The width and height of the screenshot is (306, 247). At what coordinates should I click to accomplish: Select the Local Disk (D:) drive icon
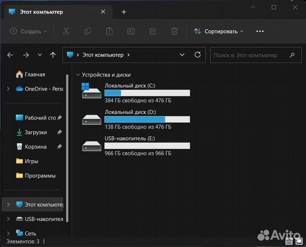point(92,119)
